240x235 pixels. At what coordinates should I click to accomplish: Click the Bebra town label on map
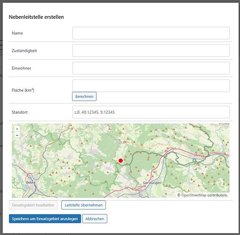[31, 182]
